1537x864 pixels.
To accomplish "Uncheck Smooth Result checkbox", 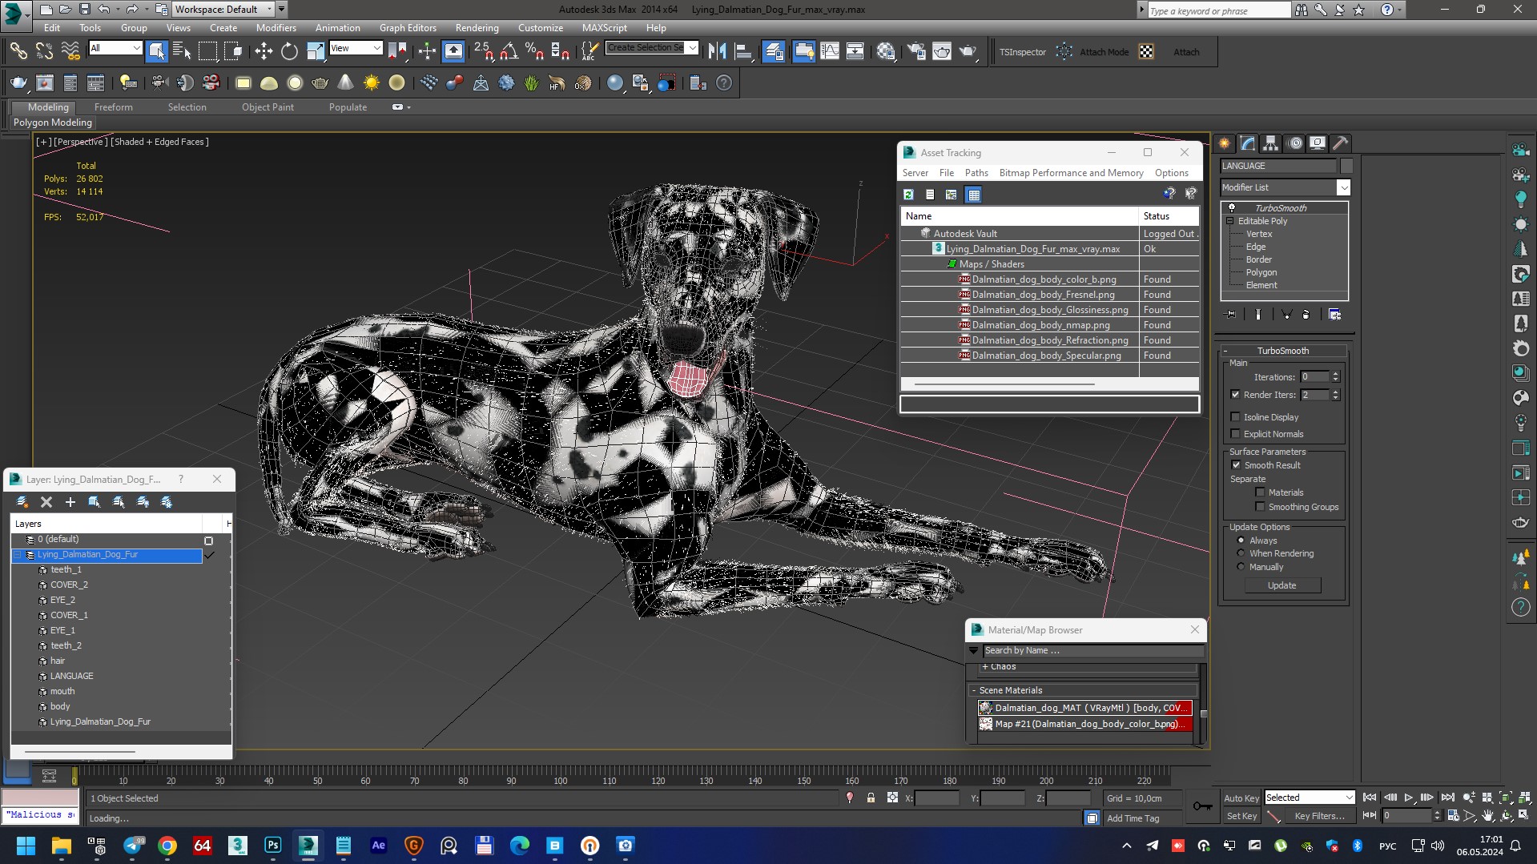I will (1236, 465).
